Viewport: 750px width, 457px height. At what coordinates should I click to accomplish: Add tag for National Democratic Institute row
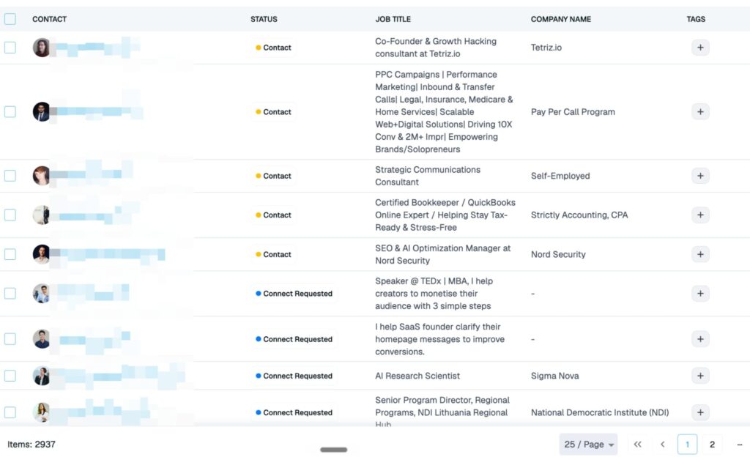[700, 412]
